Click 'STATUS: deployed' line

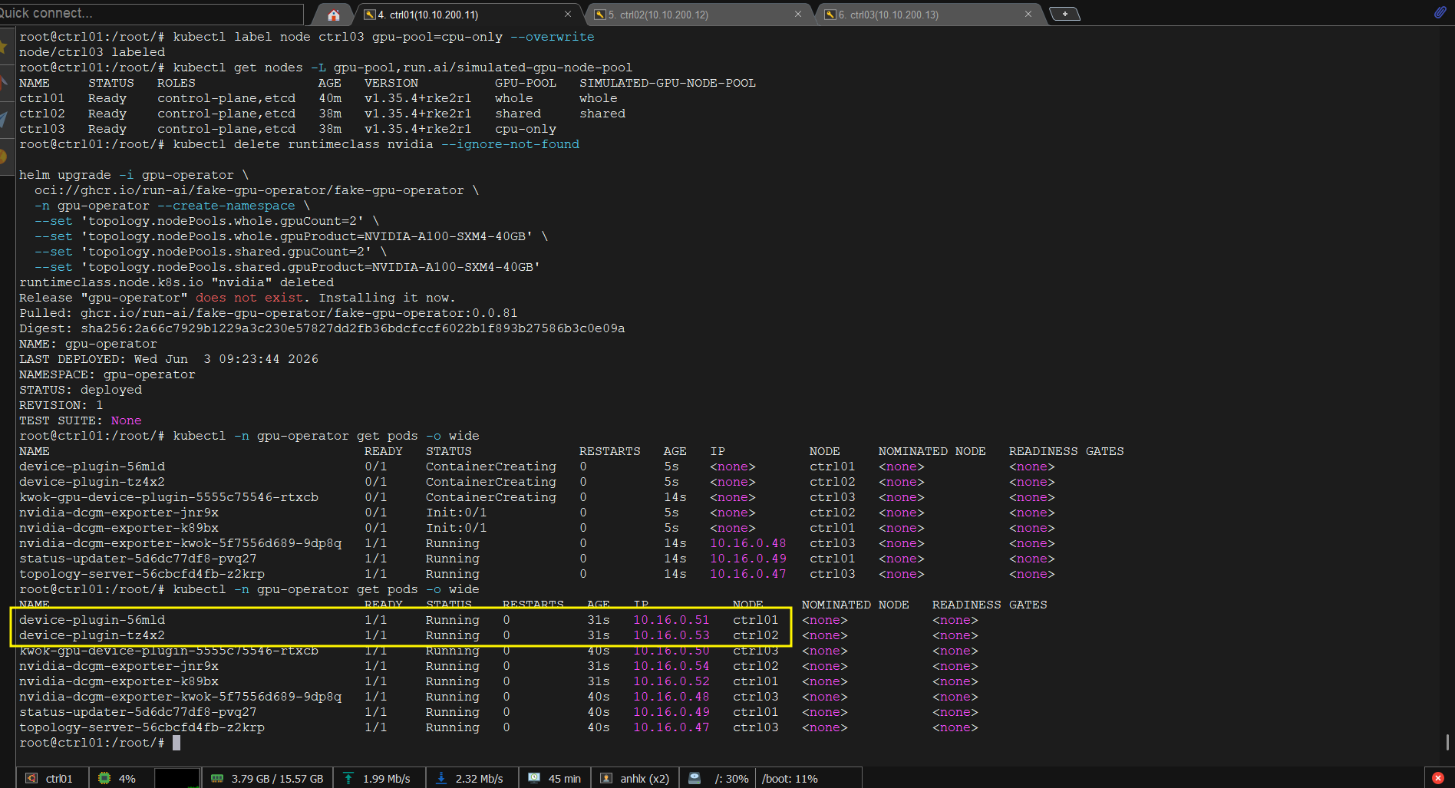[80, 390]
